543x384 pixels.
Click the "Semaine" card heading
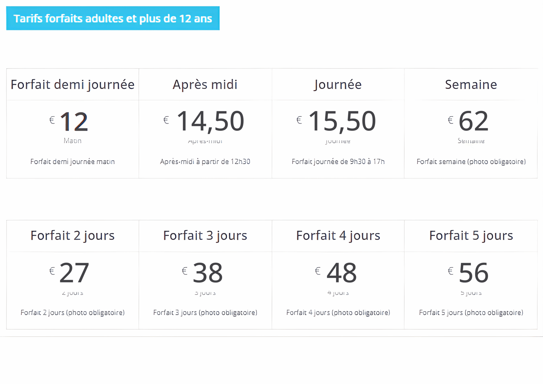coord(471,85)
